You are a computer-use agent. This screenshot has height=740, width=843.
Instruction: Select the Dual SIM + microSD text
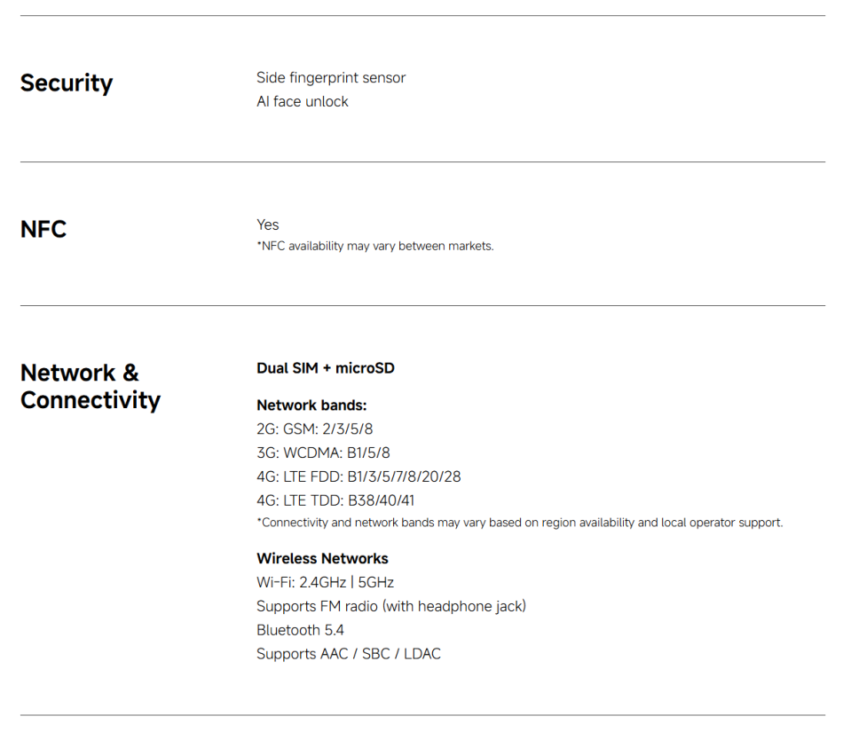(325, 368)
